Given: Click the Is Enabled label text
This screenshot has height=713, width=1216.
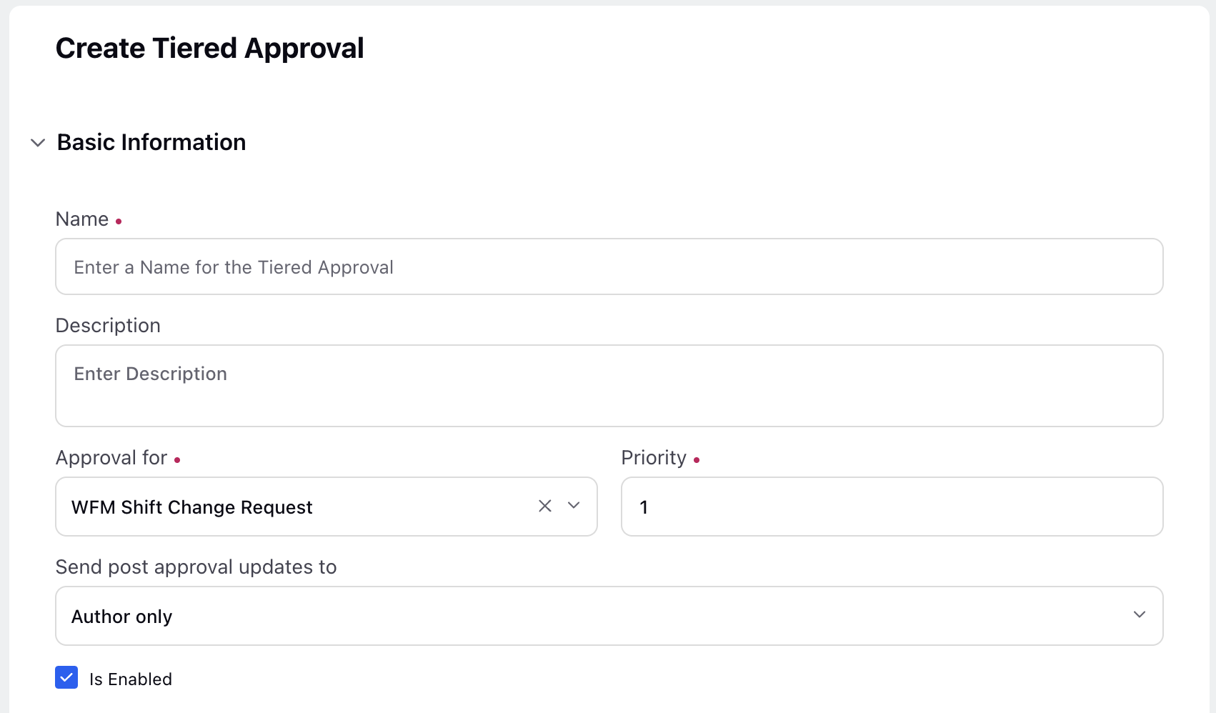Looking at the screenshot, I should point(131,679).
